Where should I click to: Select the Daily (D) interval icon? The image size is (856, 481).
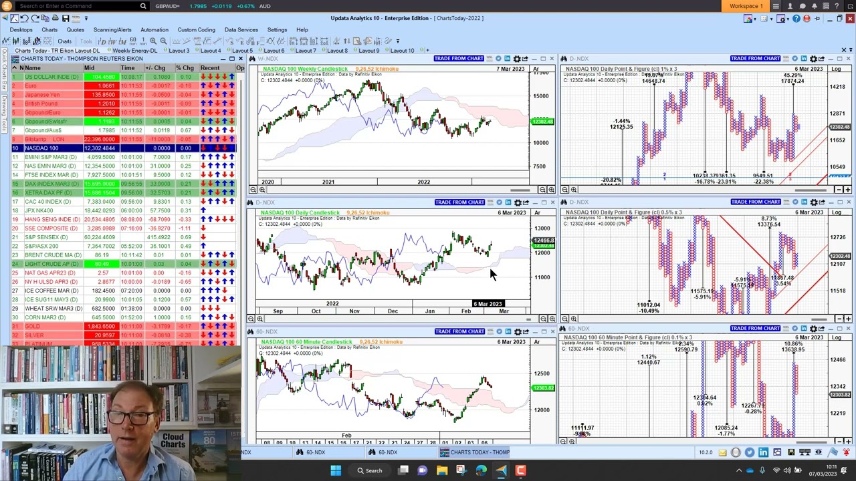point(100,41)
